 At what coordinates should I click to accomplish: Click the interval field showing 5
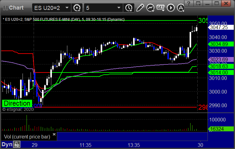point(103,8)
